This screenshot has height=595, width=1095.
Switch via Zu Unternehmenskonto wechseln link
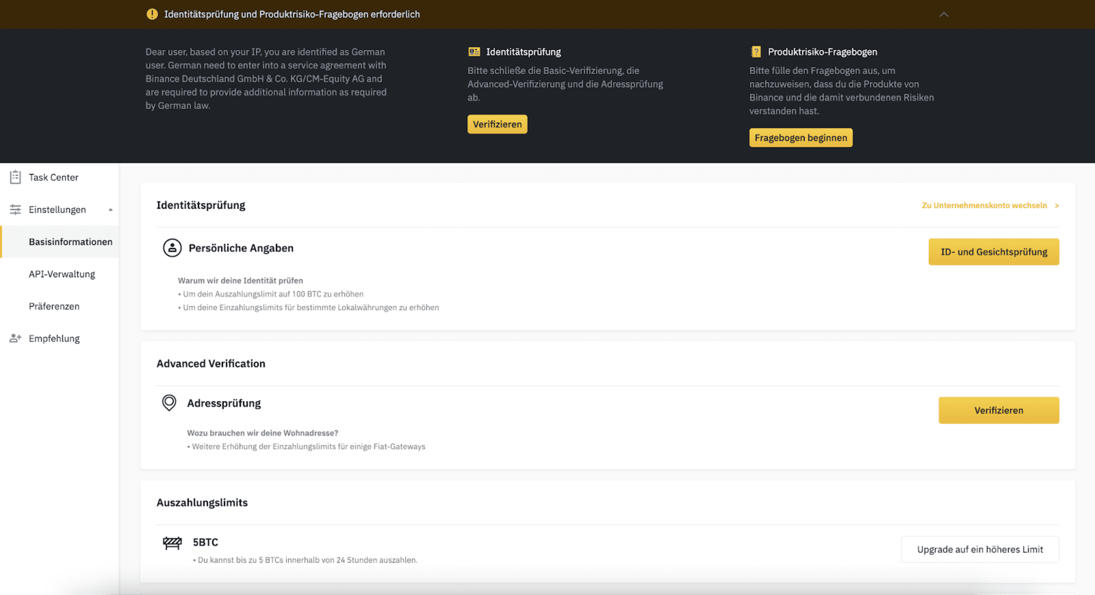pyautogui.click(x=984, y=206)
